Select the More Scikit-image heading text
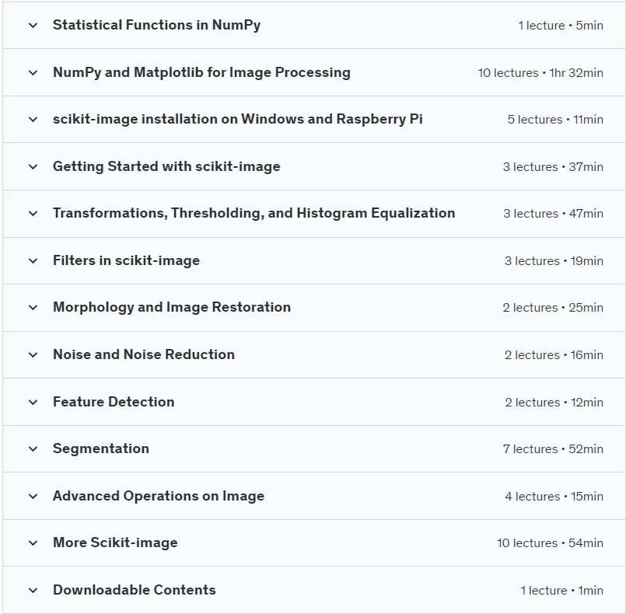This screenshot has height=614, width=626. tap(115, 542)
